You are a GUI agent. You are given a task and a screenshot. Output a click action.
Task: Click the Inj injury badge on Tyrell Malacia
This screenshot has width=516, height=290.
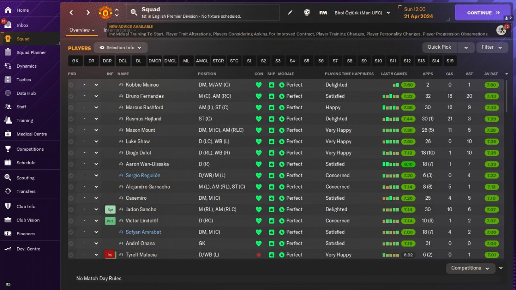coord(110,255)
